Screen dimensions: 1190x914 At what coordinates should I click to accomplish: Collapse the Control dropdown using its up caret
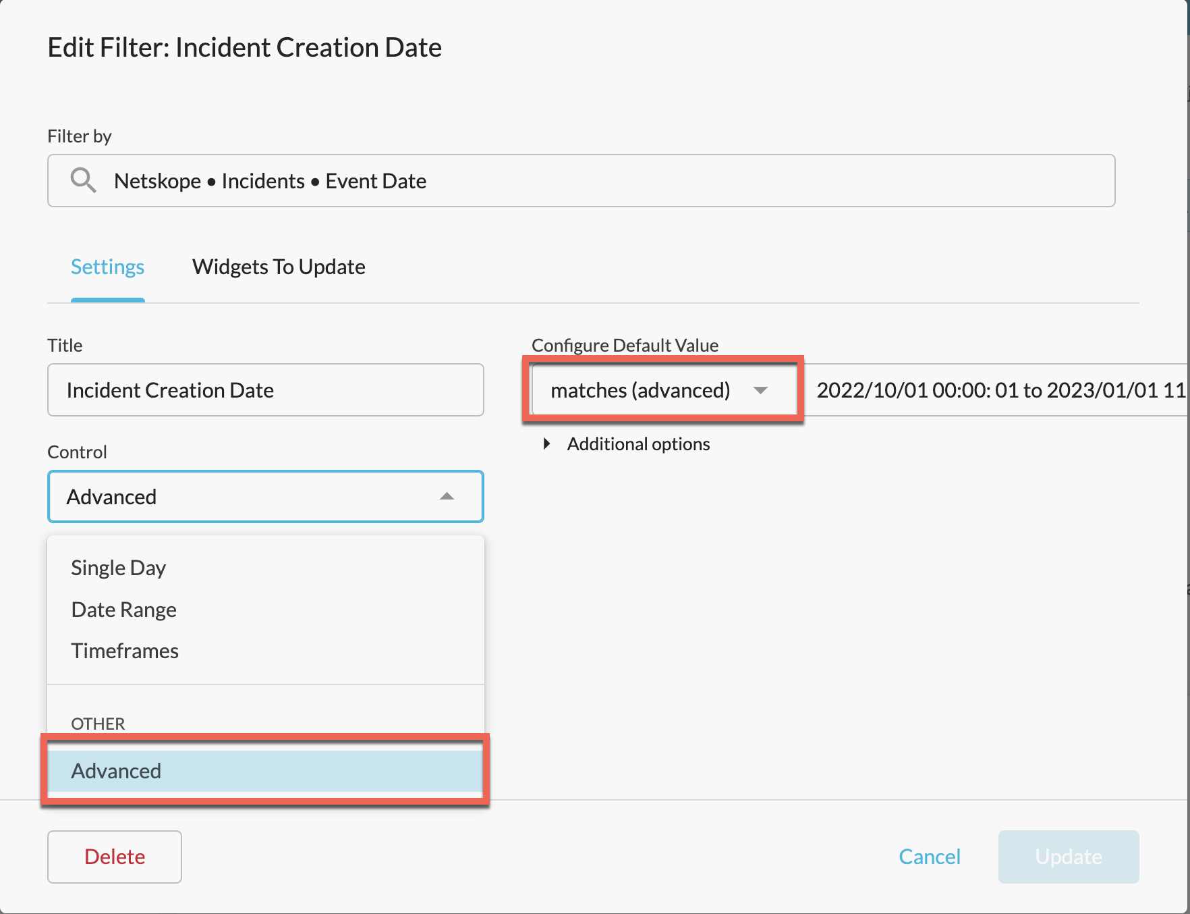tap(447, 496)
